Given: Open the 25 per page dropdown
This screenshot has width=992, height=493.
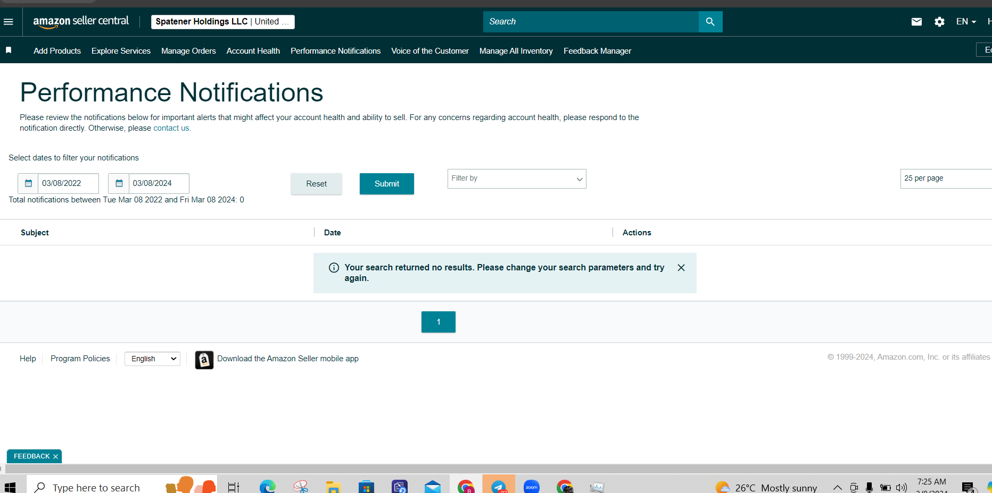Looking at the screenshot, I should click(946, 178).
